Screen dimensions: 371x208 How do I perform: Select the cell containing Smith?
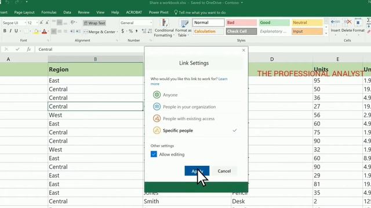click(x=187, y=201)
